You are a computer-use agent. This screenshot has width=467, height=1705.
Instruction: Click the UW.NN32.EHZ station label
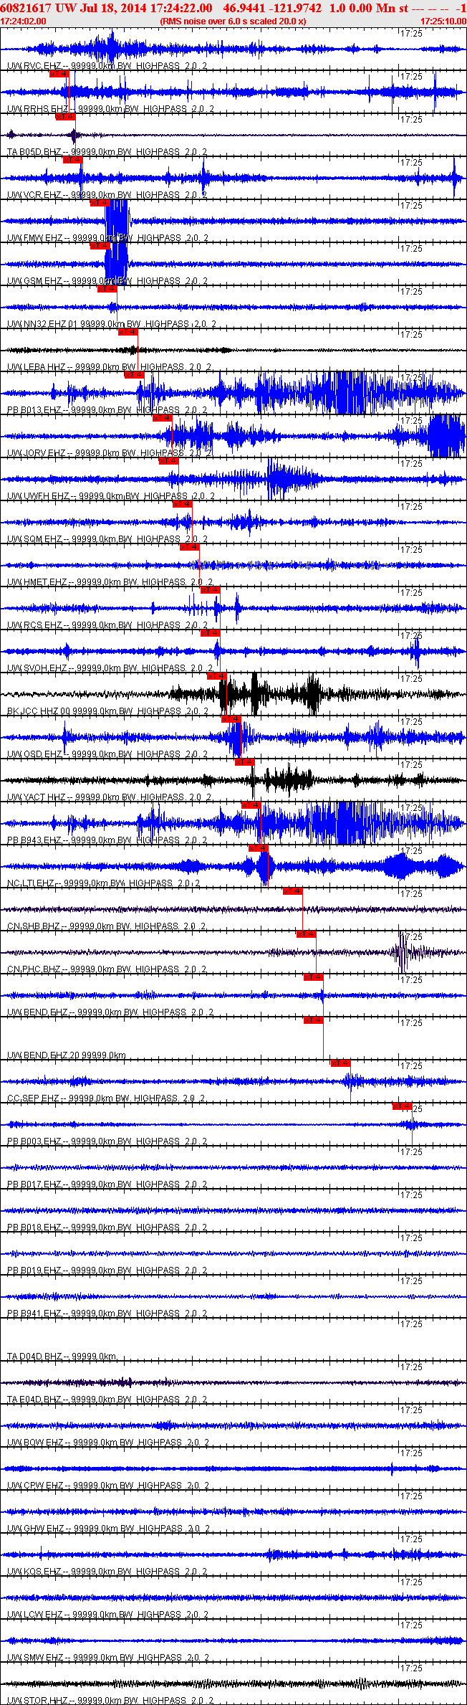(x=112, y=324)
